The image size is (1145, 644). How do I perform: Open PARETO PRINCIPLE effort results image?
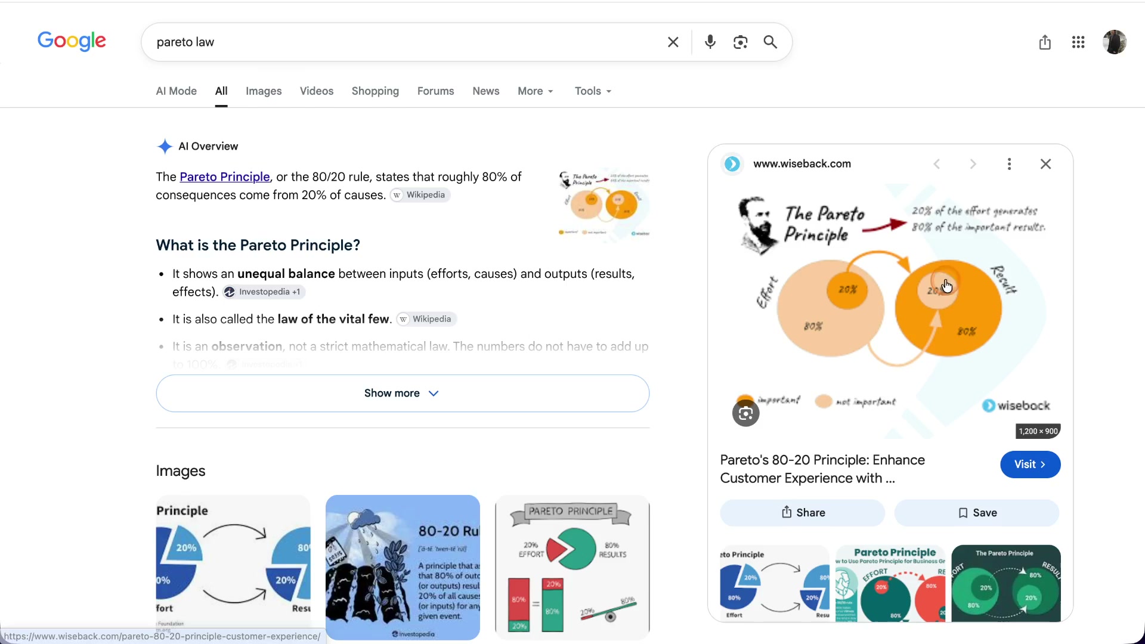[572, 567]
